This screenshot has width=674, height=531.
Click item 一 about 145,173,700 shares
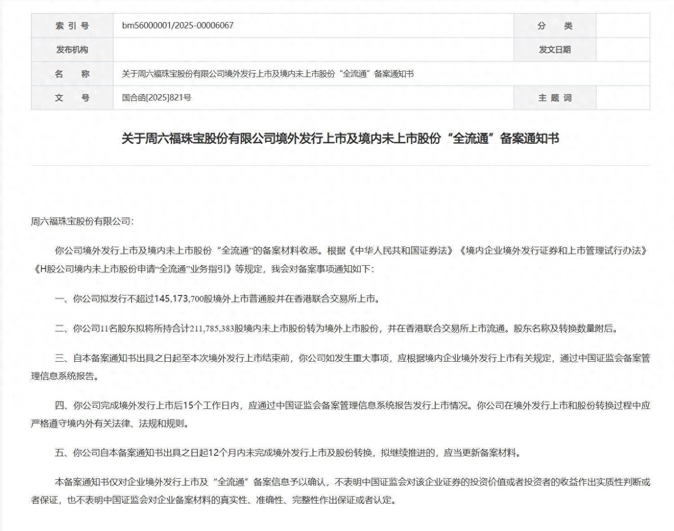tap(217, 299)
